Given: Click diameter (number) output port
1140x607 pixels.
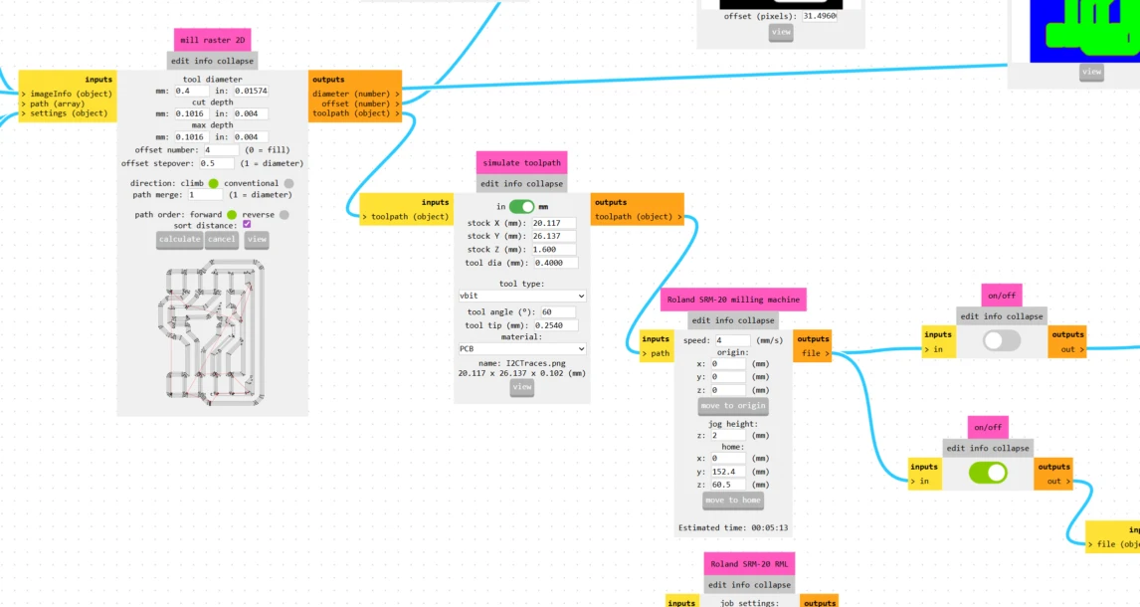Looking at the screenshot, I should 355,94.
